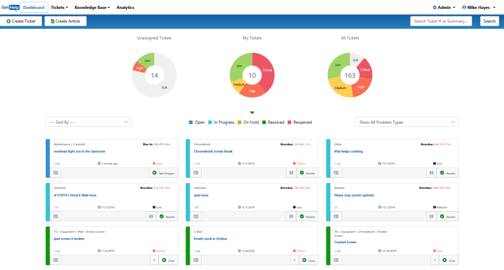The width and height of the screenshot is (504, 270).
Task: Start Progress on overhead light ticket
Action: (163, 172)
